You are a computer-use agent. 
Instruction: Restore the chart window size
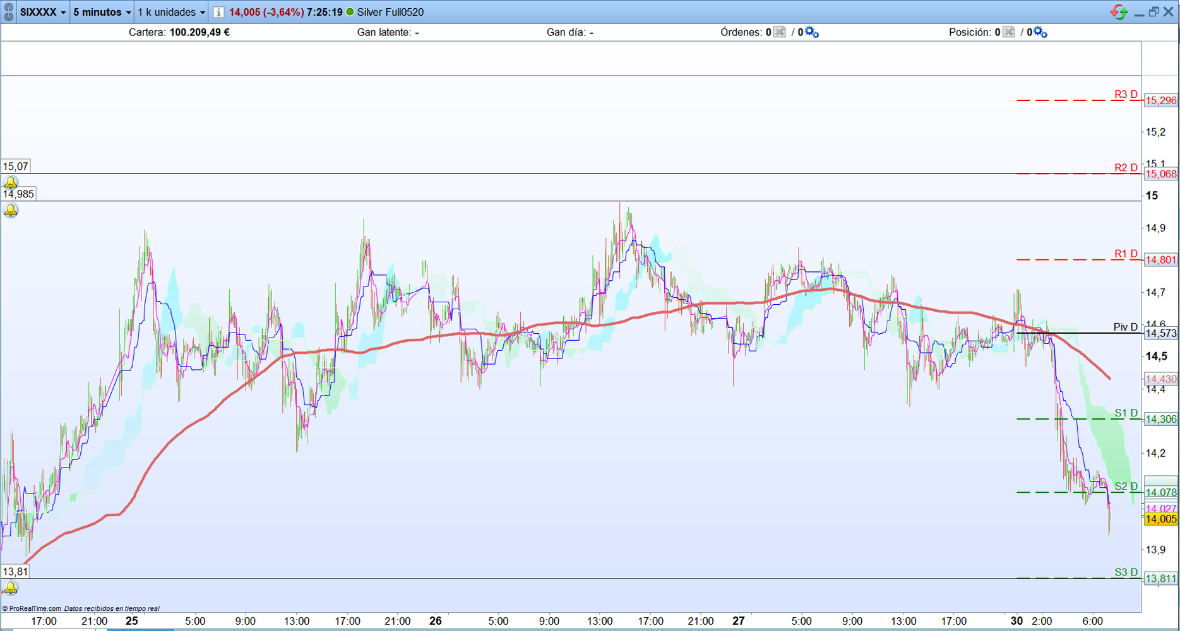tap(1153, 12)
